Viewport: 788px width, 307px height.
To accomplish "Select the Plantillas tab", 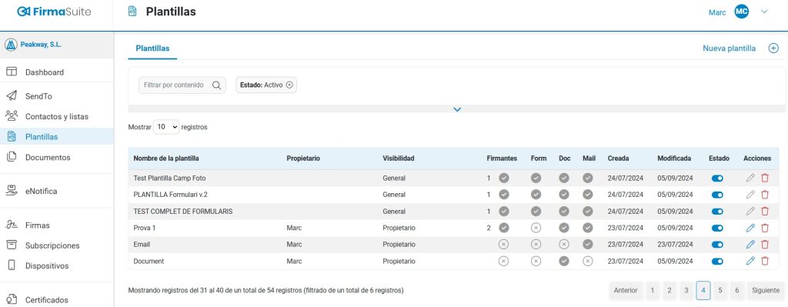I will [x=153, y=48].
